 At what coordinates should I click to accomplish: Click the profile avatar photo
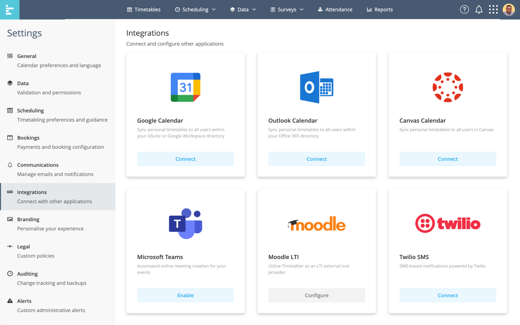coord(509,9)
